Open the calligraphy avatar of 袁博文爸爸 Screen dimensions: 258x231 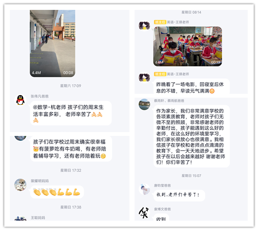pyautogui.click(x=144, y=213)
